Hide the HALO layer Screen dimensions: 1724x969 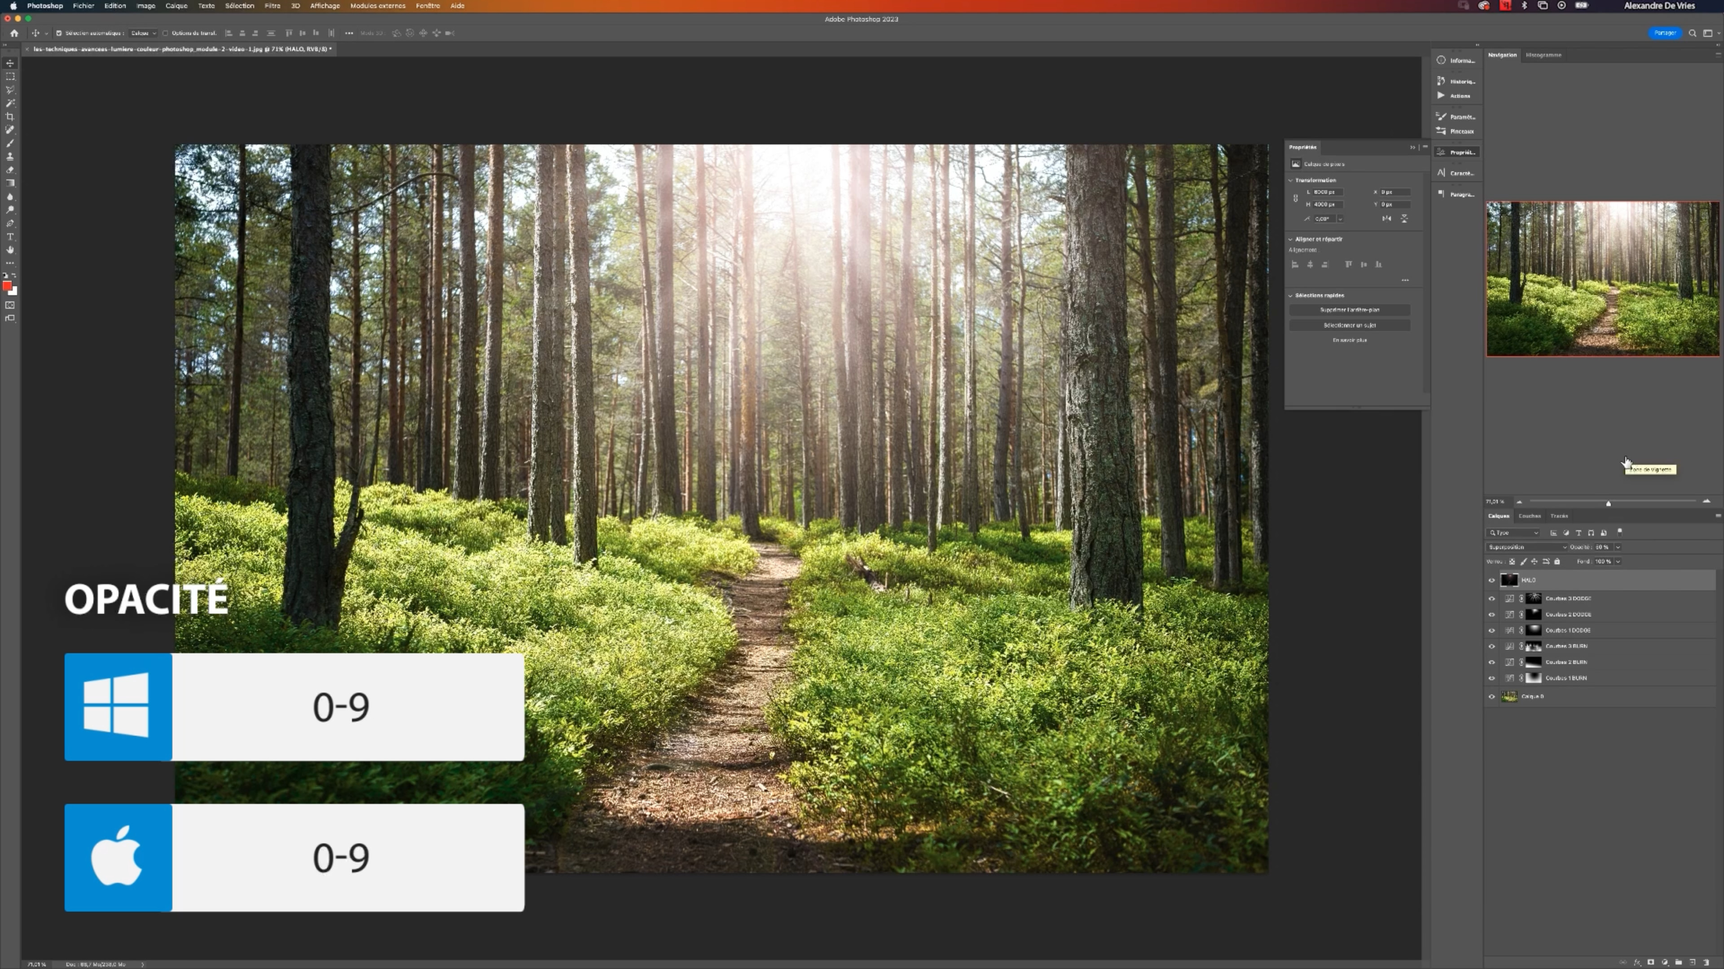[1492, 581]
